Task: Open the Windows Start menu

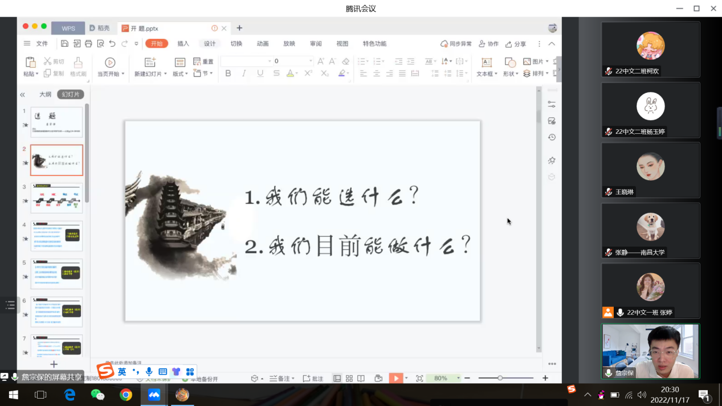Action: point(13,395)
